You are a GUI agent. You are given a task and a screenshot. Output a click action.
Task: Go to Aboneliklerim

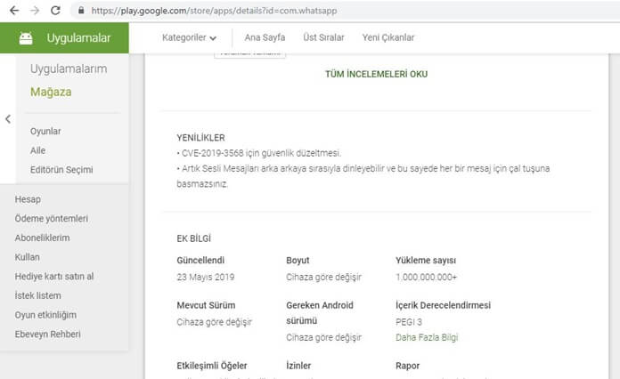tap(42, 238)
